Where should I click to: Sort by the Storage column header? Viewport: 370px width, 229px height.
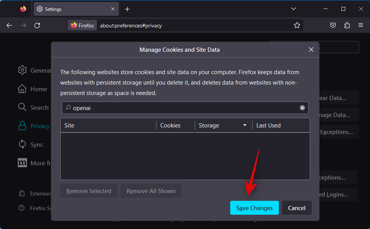pyautogui.click(x=223, y=126)
